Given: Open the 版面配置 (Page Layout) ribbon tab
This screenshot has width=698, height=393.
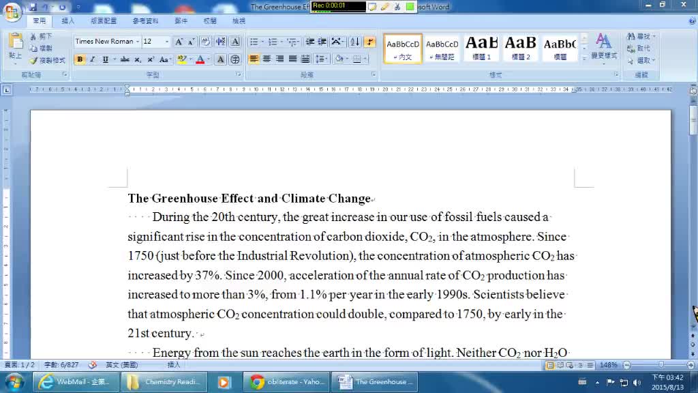Looking at the screenshot, I should point(104,21).
